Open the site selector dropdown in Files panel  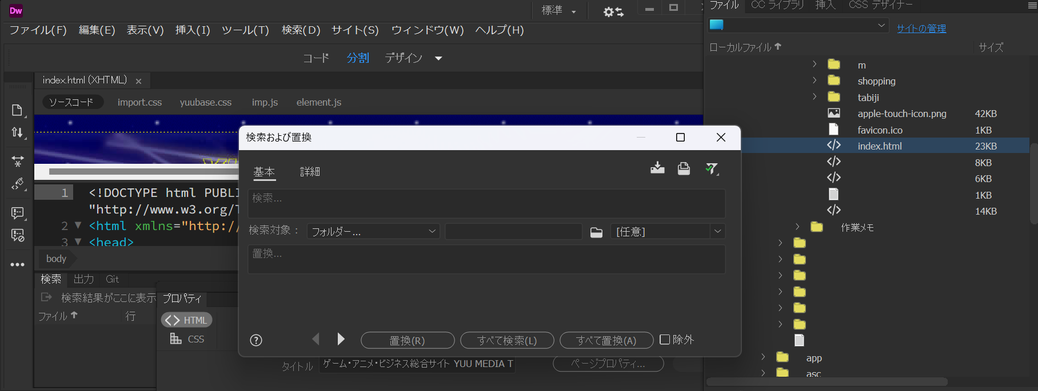[799, 25]
